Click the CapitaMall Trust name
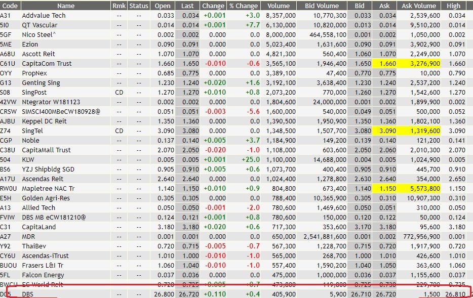 click(x=46, y=150)
